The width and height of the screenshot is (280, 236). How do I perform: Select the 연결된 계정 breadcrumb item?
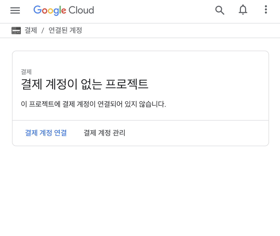[x=65, y=30]
